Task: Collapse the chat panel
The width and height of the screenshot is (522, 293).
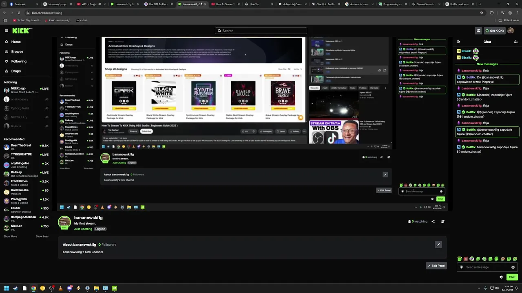Action: [x=458, y=42]
